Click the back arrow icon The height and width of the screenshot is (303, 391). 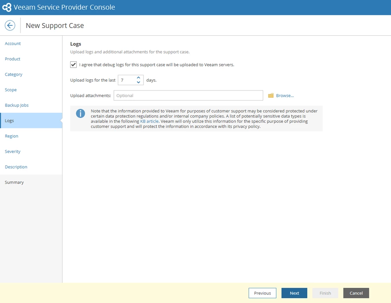(x=10, y=25)
